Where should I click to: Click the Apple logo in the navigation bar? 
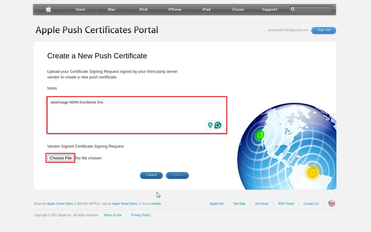49,9
